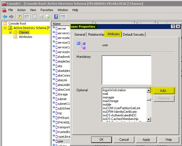Viewport: 182px width, 146px height.
Task: Click the class icon next to server
Action: 55,28
